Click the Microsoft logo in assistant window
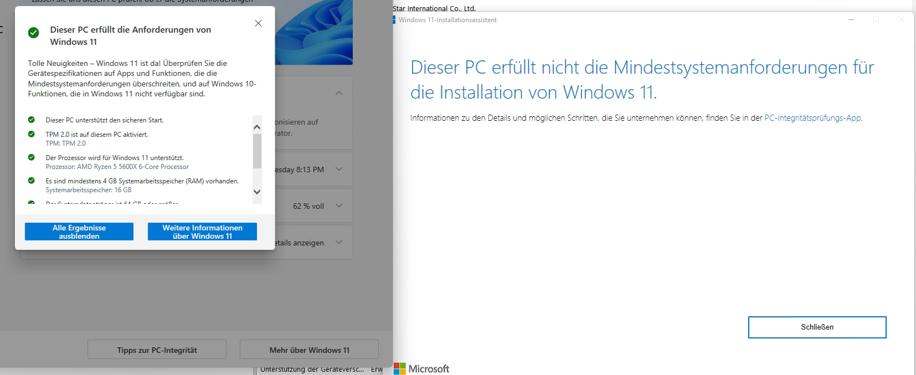The height and width of the screenshot is (375, 916). click(x=421, y=369)
